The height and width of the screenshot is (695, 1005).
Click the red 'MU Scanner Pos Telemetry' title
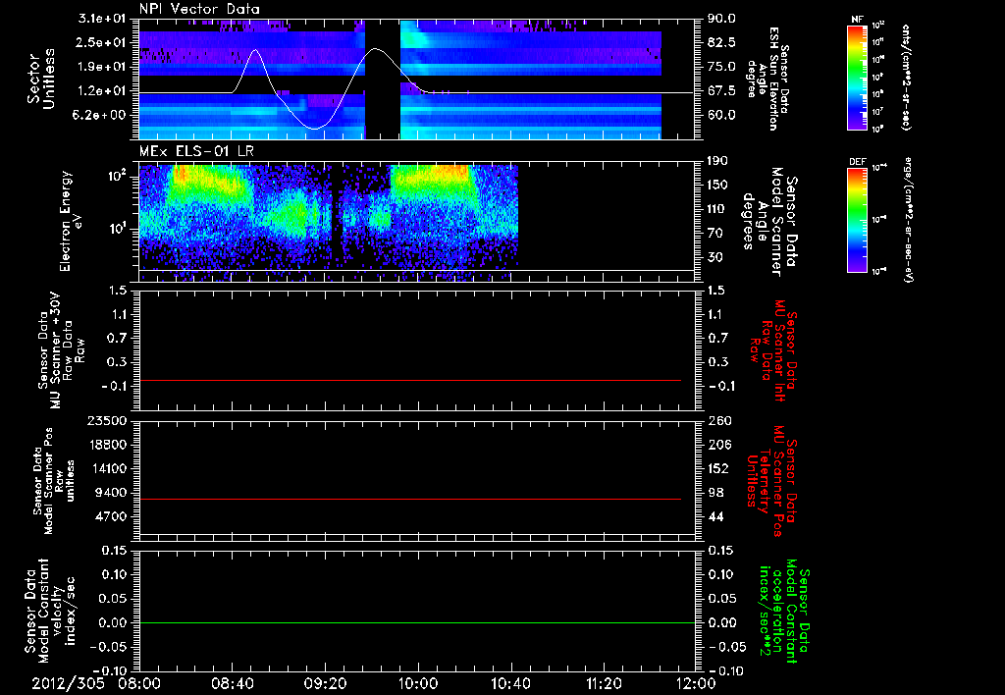[x=772, y=481]
